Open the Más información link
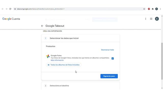163x91 pixels. click(x=57, y=60)
